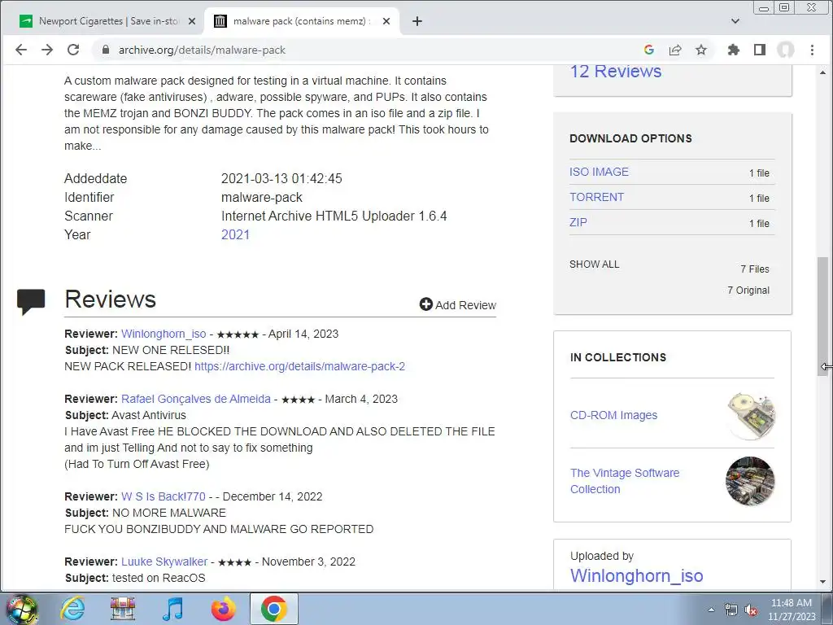
Task: Click 'Internet Archive HTML5 Uploader 1.6.4' text
Action: coord(334,216)
